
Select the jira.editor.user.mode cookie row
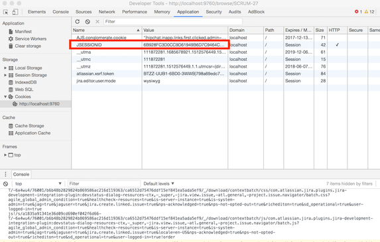pos(225,81)
